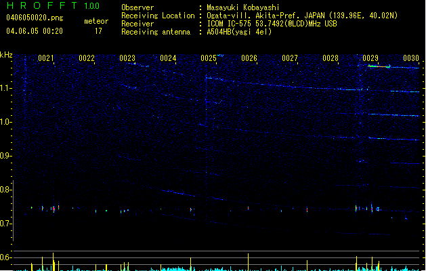Click the HROFFT 1.0.0 title text
The height and width of the screenshot is (271, 426).
tap(54, 5)
